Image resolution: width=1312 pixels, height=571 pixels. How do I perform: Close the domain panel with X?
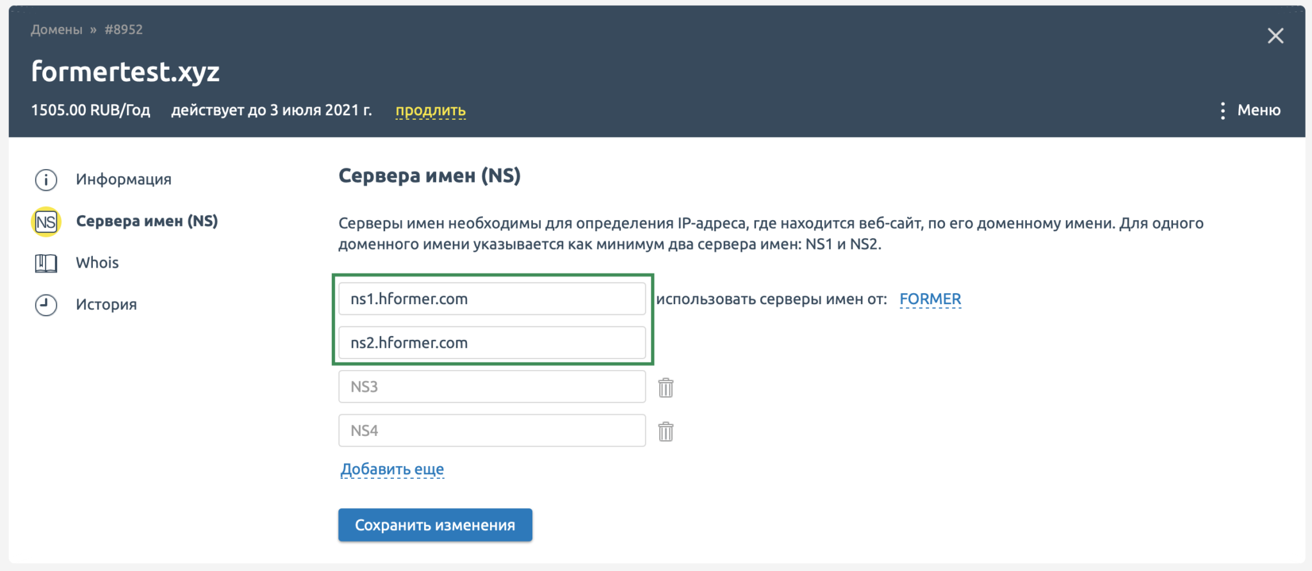click(1275, 36)
